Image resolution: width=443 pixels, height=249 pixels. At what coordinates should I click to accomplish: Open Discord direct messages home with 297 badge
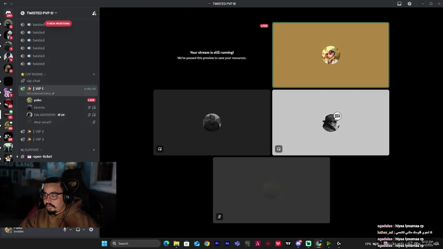click(x=8, y=13)
